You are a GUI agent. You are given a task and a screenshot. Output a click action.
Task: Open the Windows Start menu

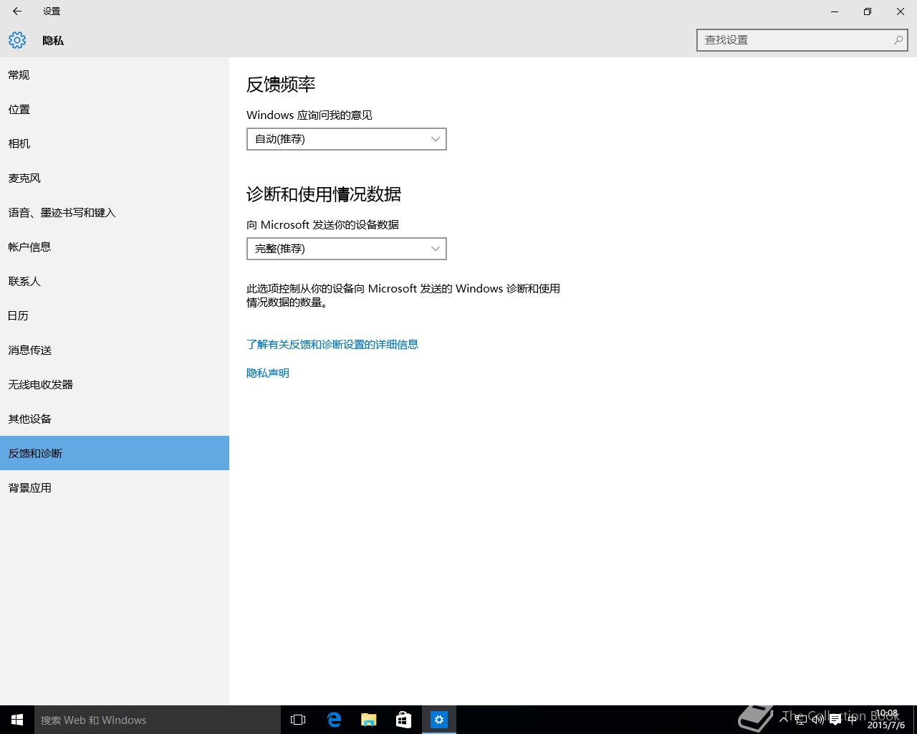(17, 720)
